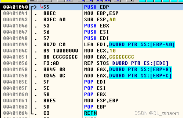
Task: Select hex bytes 83EC 40
Action: click(x=54, y=19)
